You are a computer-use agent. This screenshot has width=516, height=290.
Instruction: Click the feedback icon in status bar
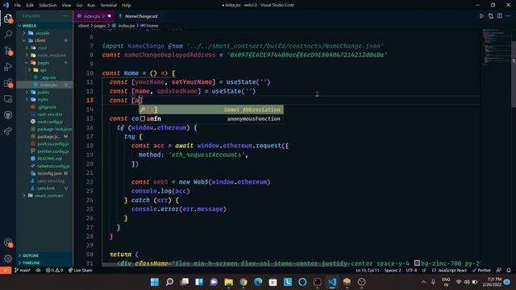(499, 271)
